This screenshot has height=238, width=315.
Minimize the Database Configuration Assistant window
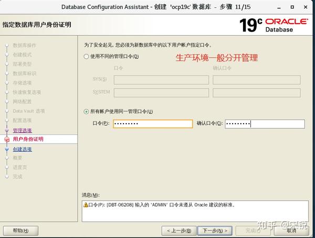pos(279,7)
